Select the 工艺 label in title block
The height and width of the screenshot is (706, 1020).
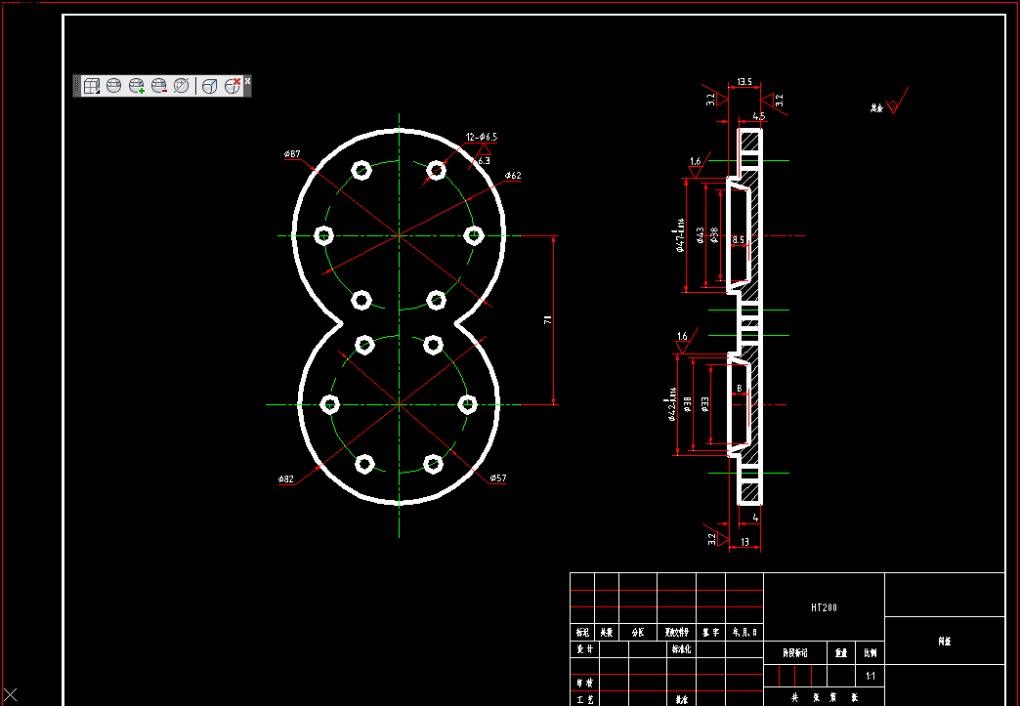click(x=585, y=699)
